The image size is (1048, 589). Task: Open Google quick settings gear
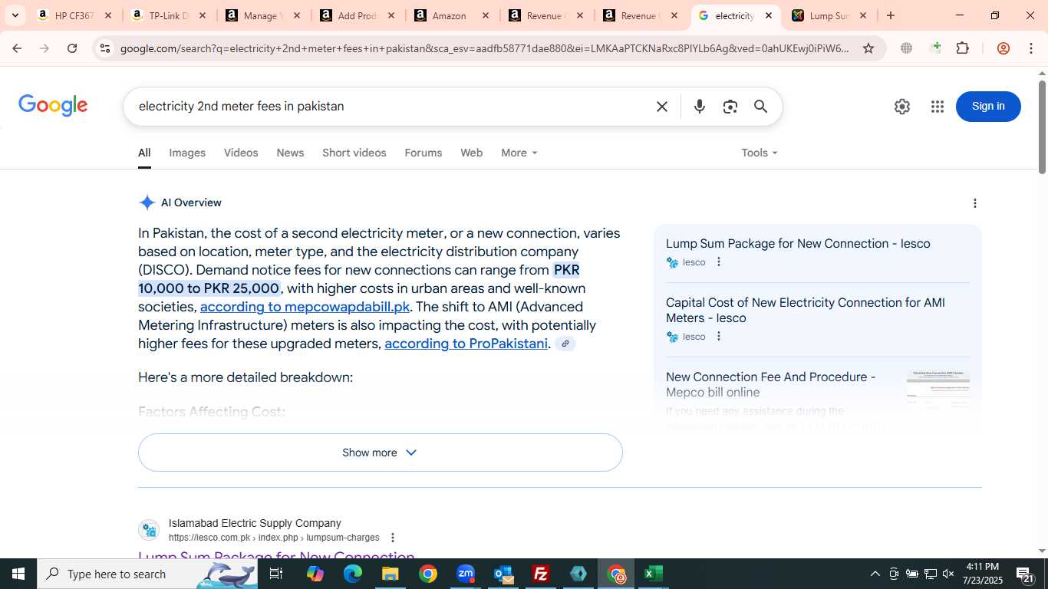point(902,107)
